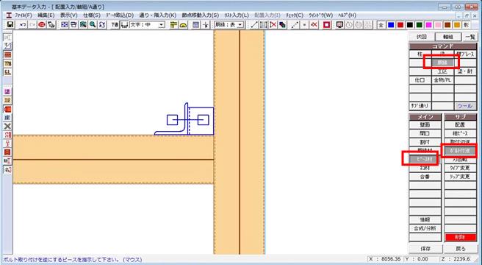Select the diagonal line drawing tool
The width and height of the screenshot is (482, 265).
point(254,25)
